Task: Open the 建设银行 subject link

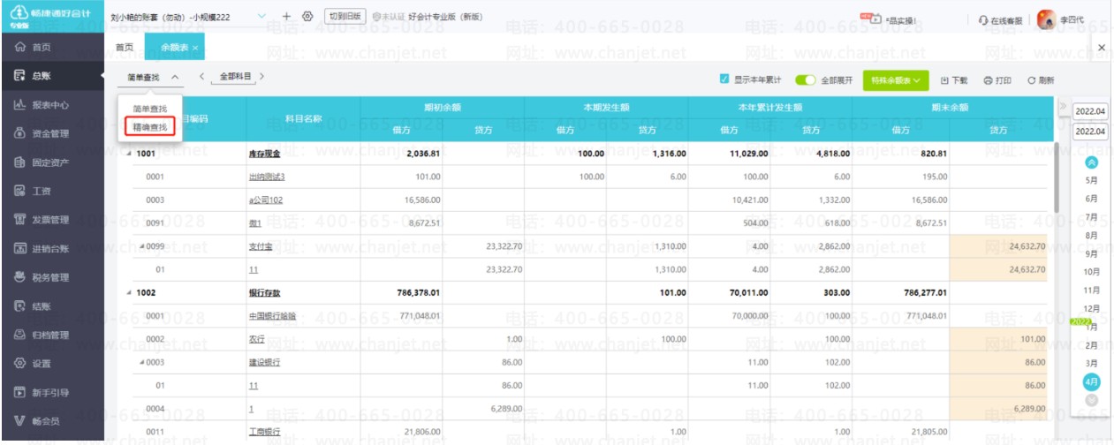Action: click(x=263, y=362)
